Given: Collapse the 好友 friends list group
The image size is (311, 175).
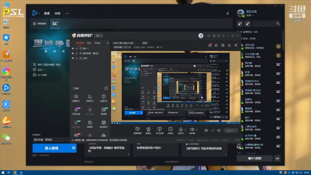Looking at the screenshot, I should (x=248, y=38).
